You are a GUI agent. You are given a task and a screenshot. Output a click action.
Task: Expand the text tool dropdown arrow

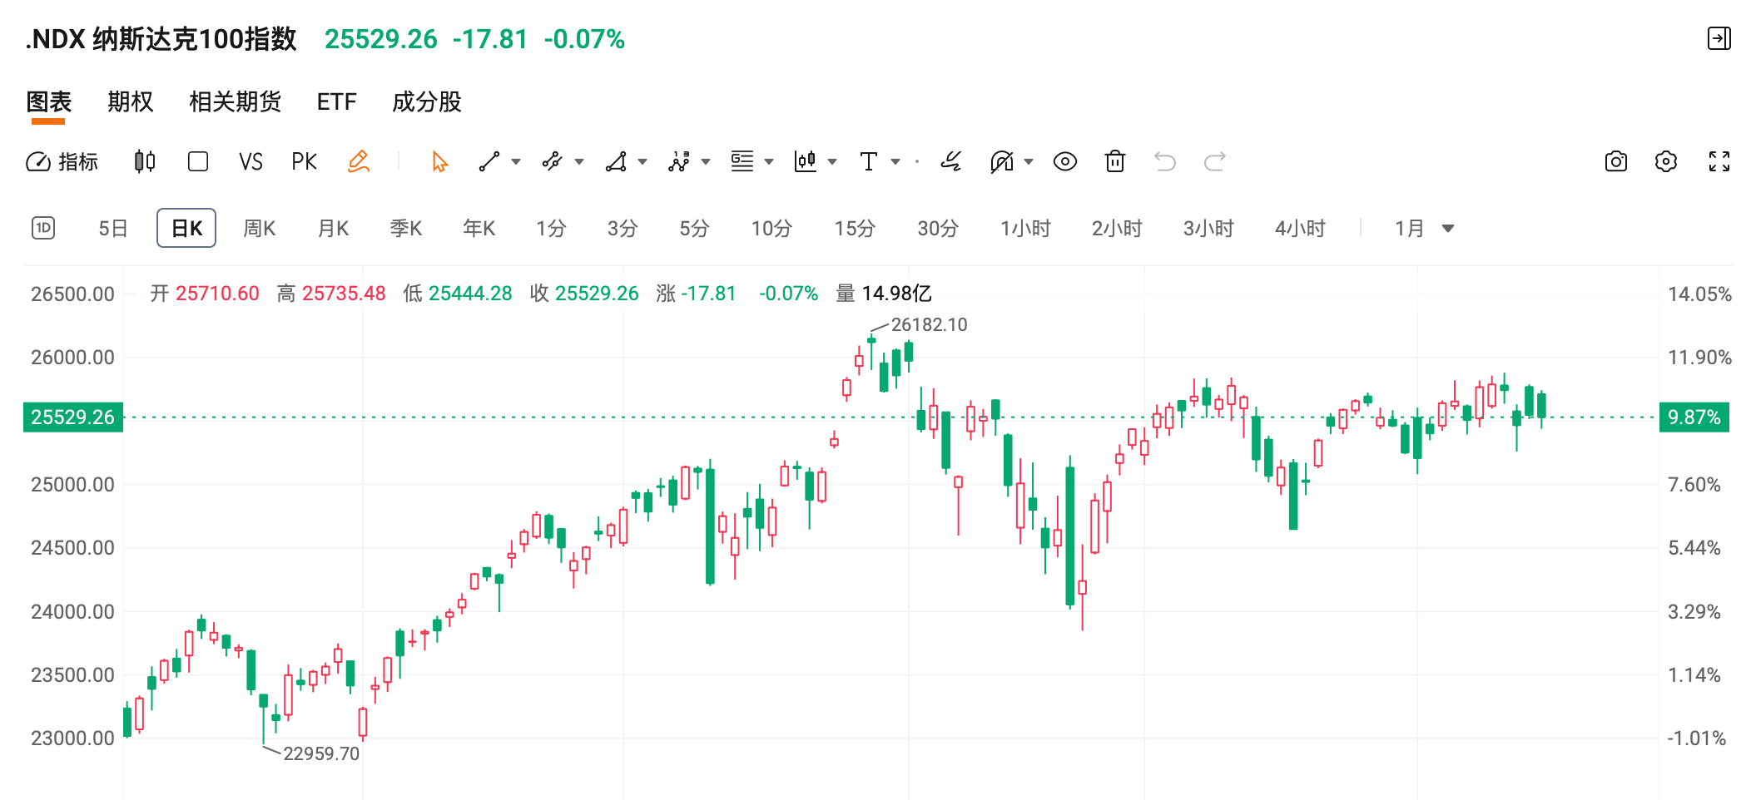point(895,162)
